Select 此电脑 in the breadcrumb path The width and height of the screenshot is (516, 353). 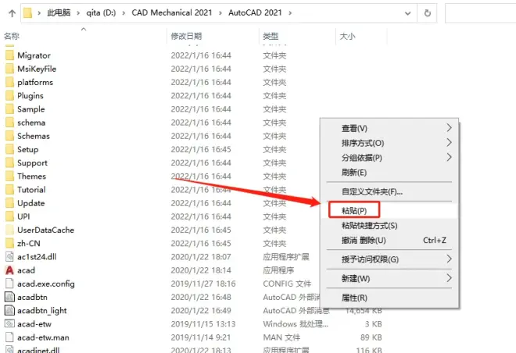point(59,12)
